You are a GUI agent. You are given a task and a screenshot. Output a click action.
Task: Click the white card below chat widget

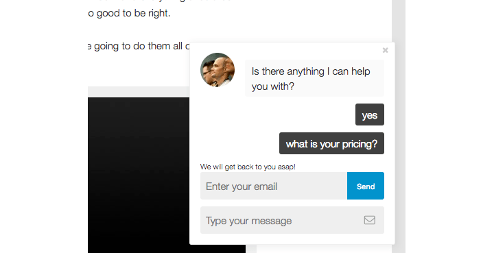pos(324,249)
